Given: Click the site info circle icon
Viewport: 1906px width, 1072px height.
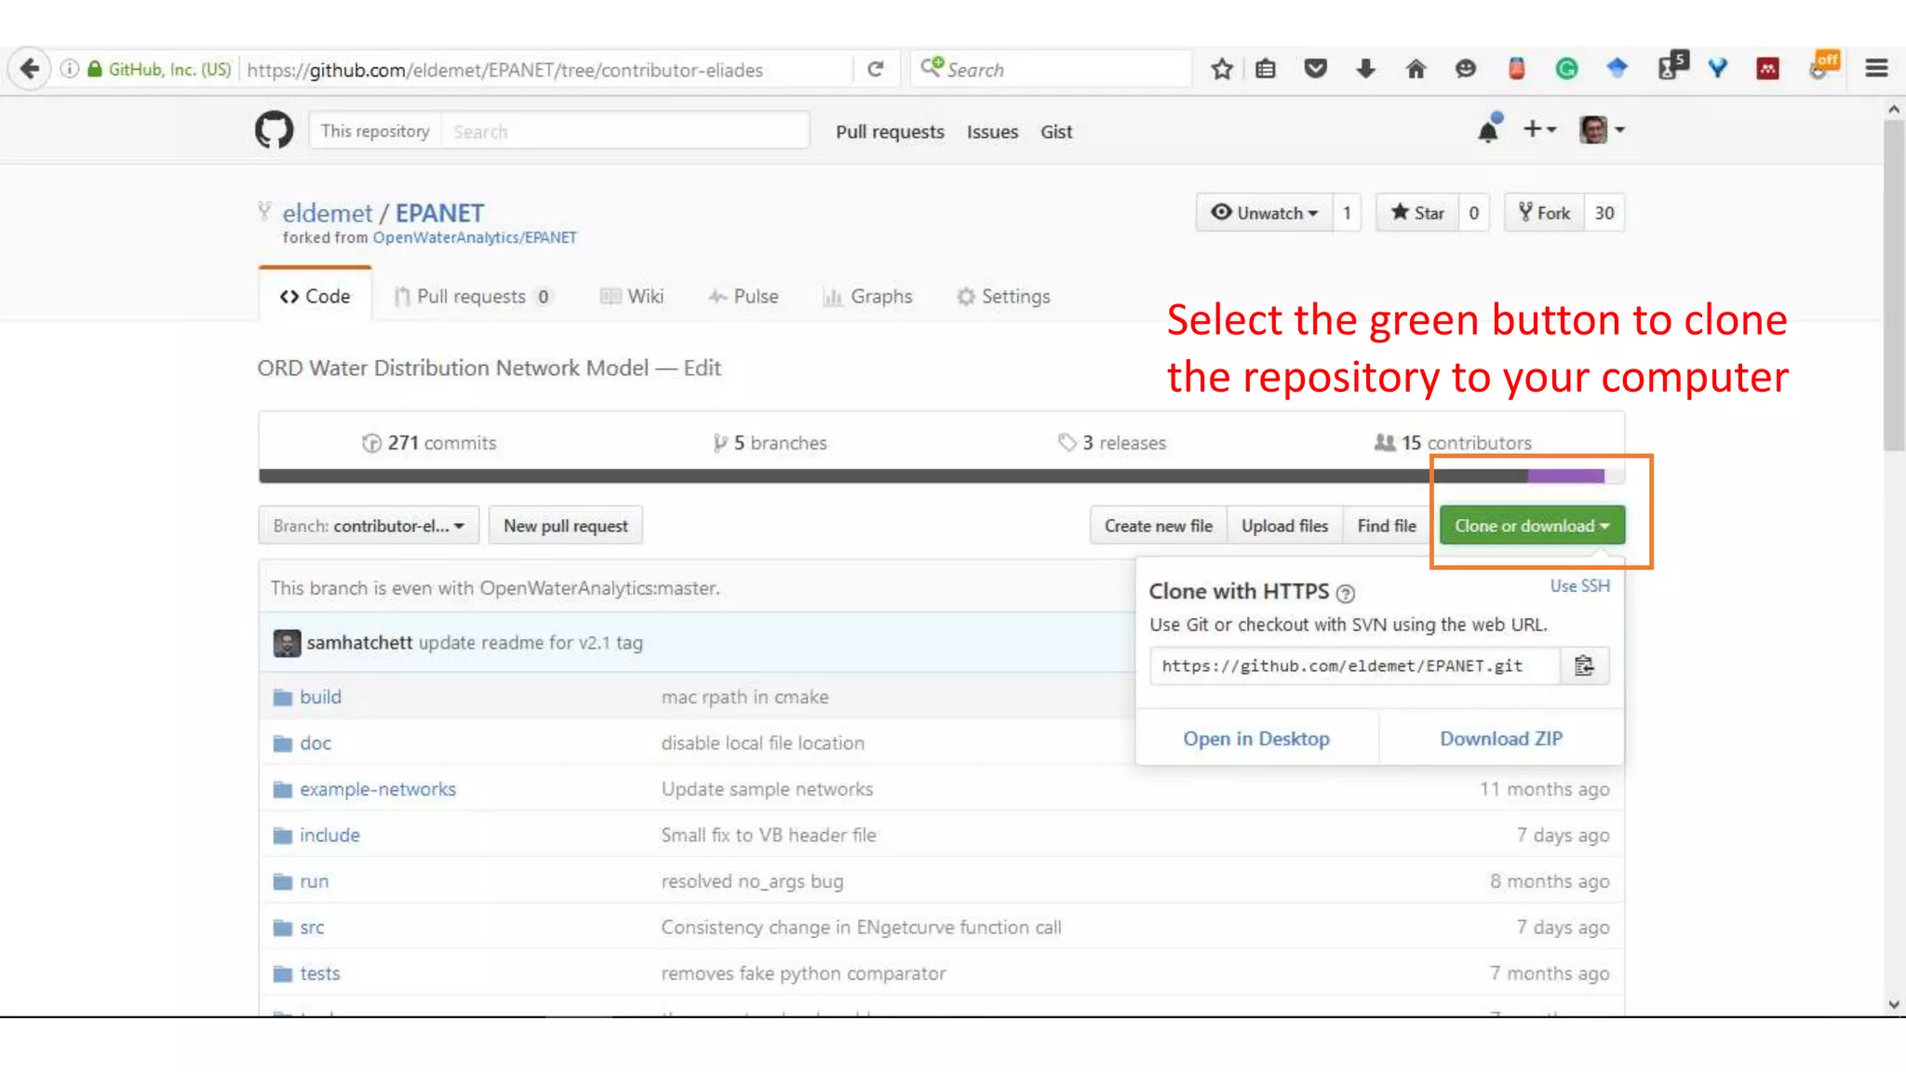Looking at the screenshot, I should [x=70, y=69].
